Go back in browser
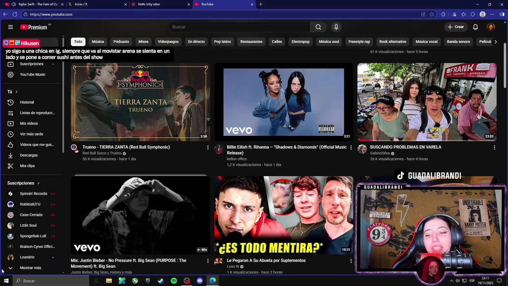 (5, 14)
